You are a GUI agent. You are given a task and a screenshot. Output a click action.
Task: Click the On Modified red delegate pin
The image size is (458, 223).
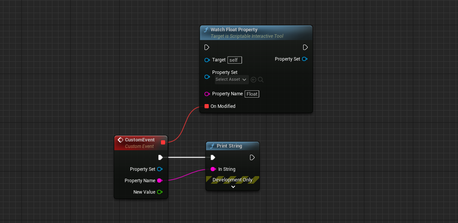click(207, 106)
